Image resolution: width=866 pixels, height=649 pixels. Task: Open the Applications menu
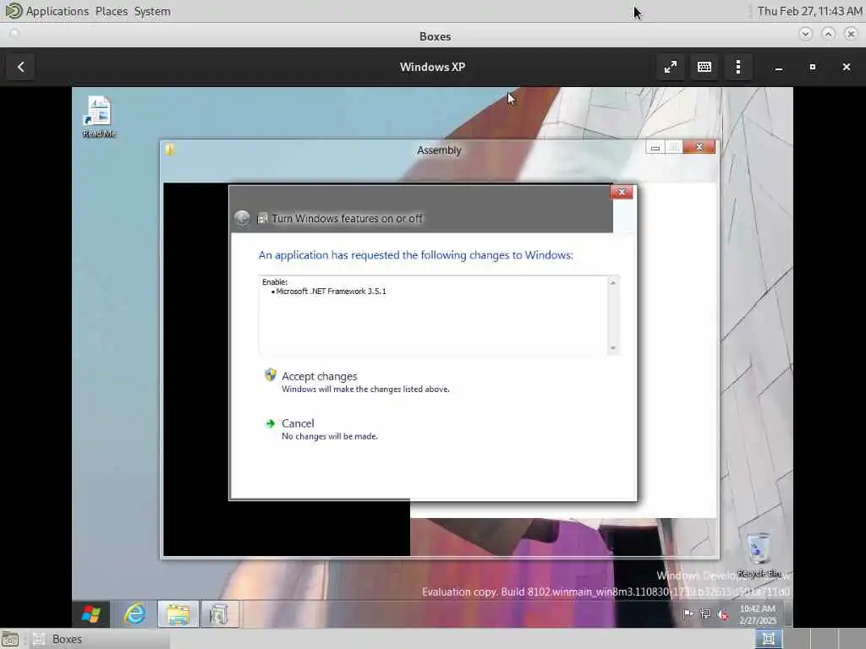pyautogui.click(x=57, y=11)
